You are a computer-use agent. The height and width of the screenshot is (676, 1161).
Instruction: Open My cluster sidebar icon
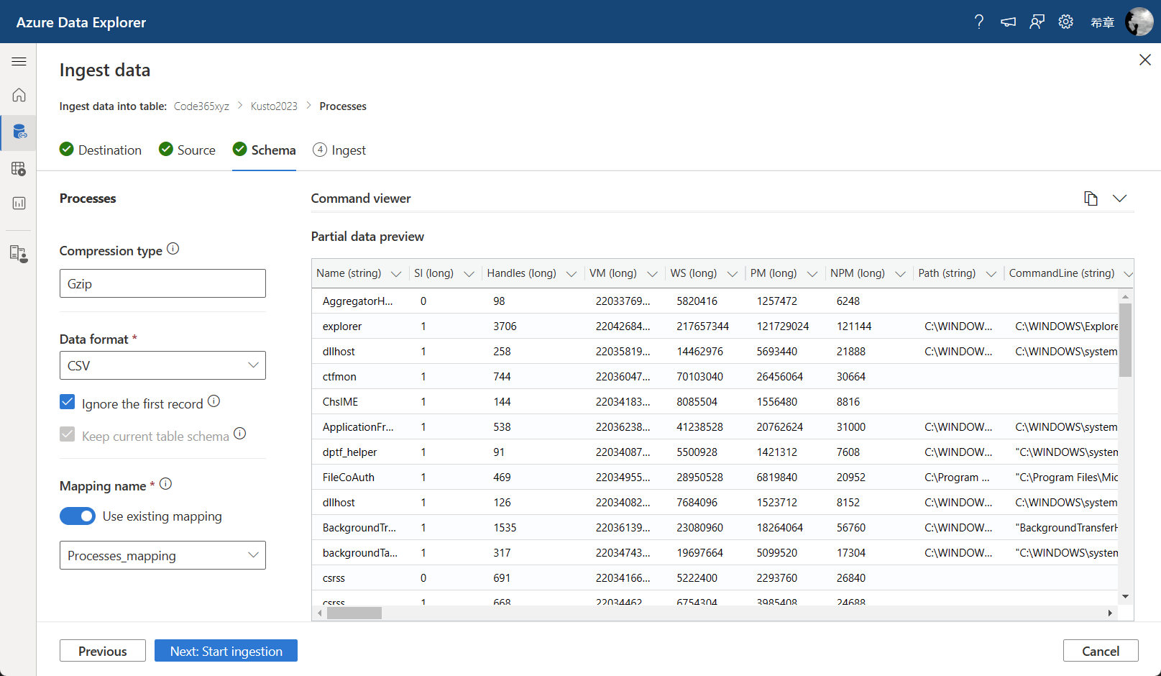[x=19, y=253]
